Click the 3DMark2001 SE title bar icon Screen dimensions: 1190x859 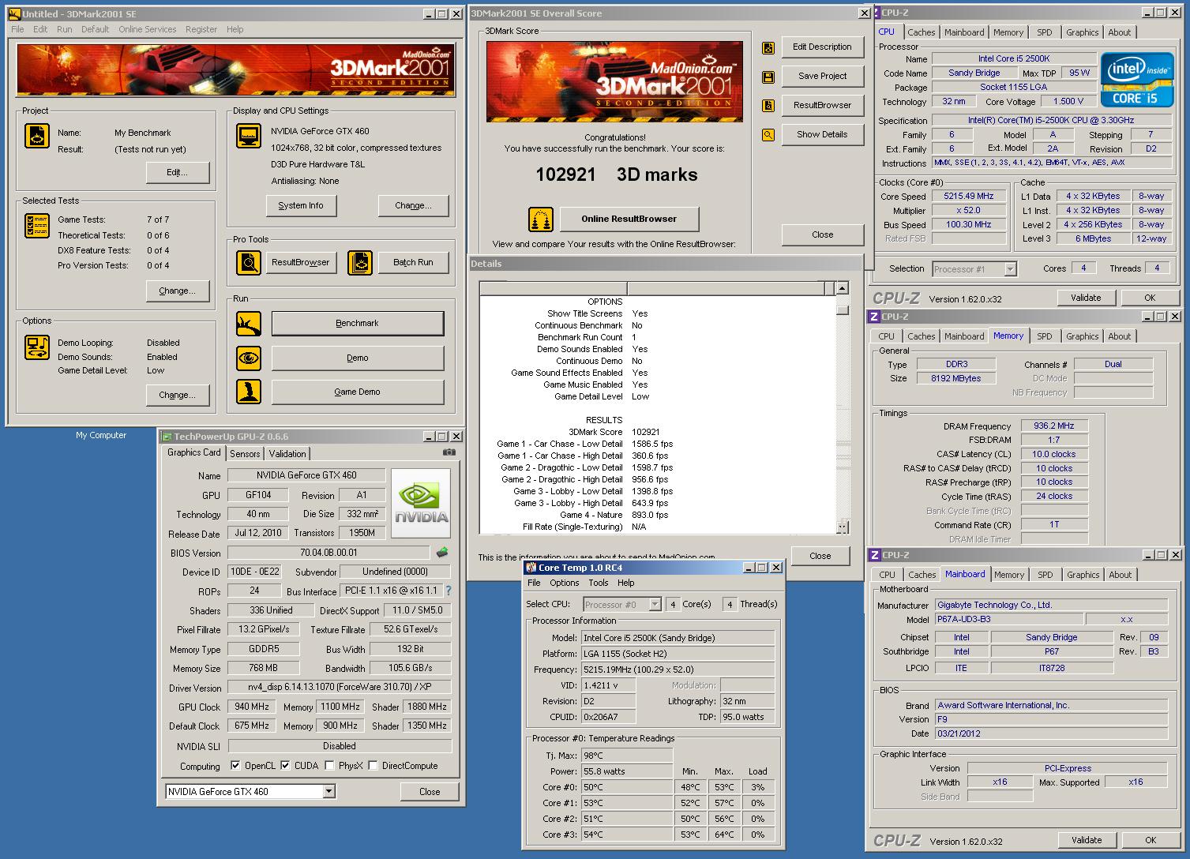[x=14, y=14]
